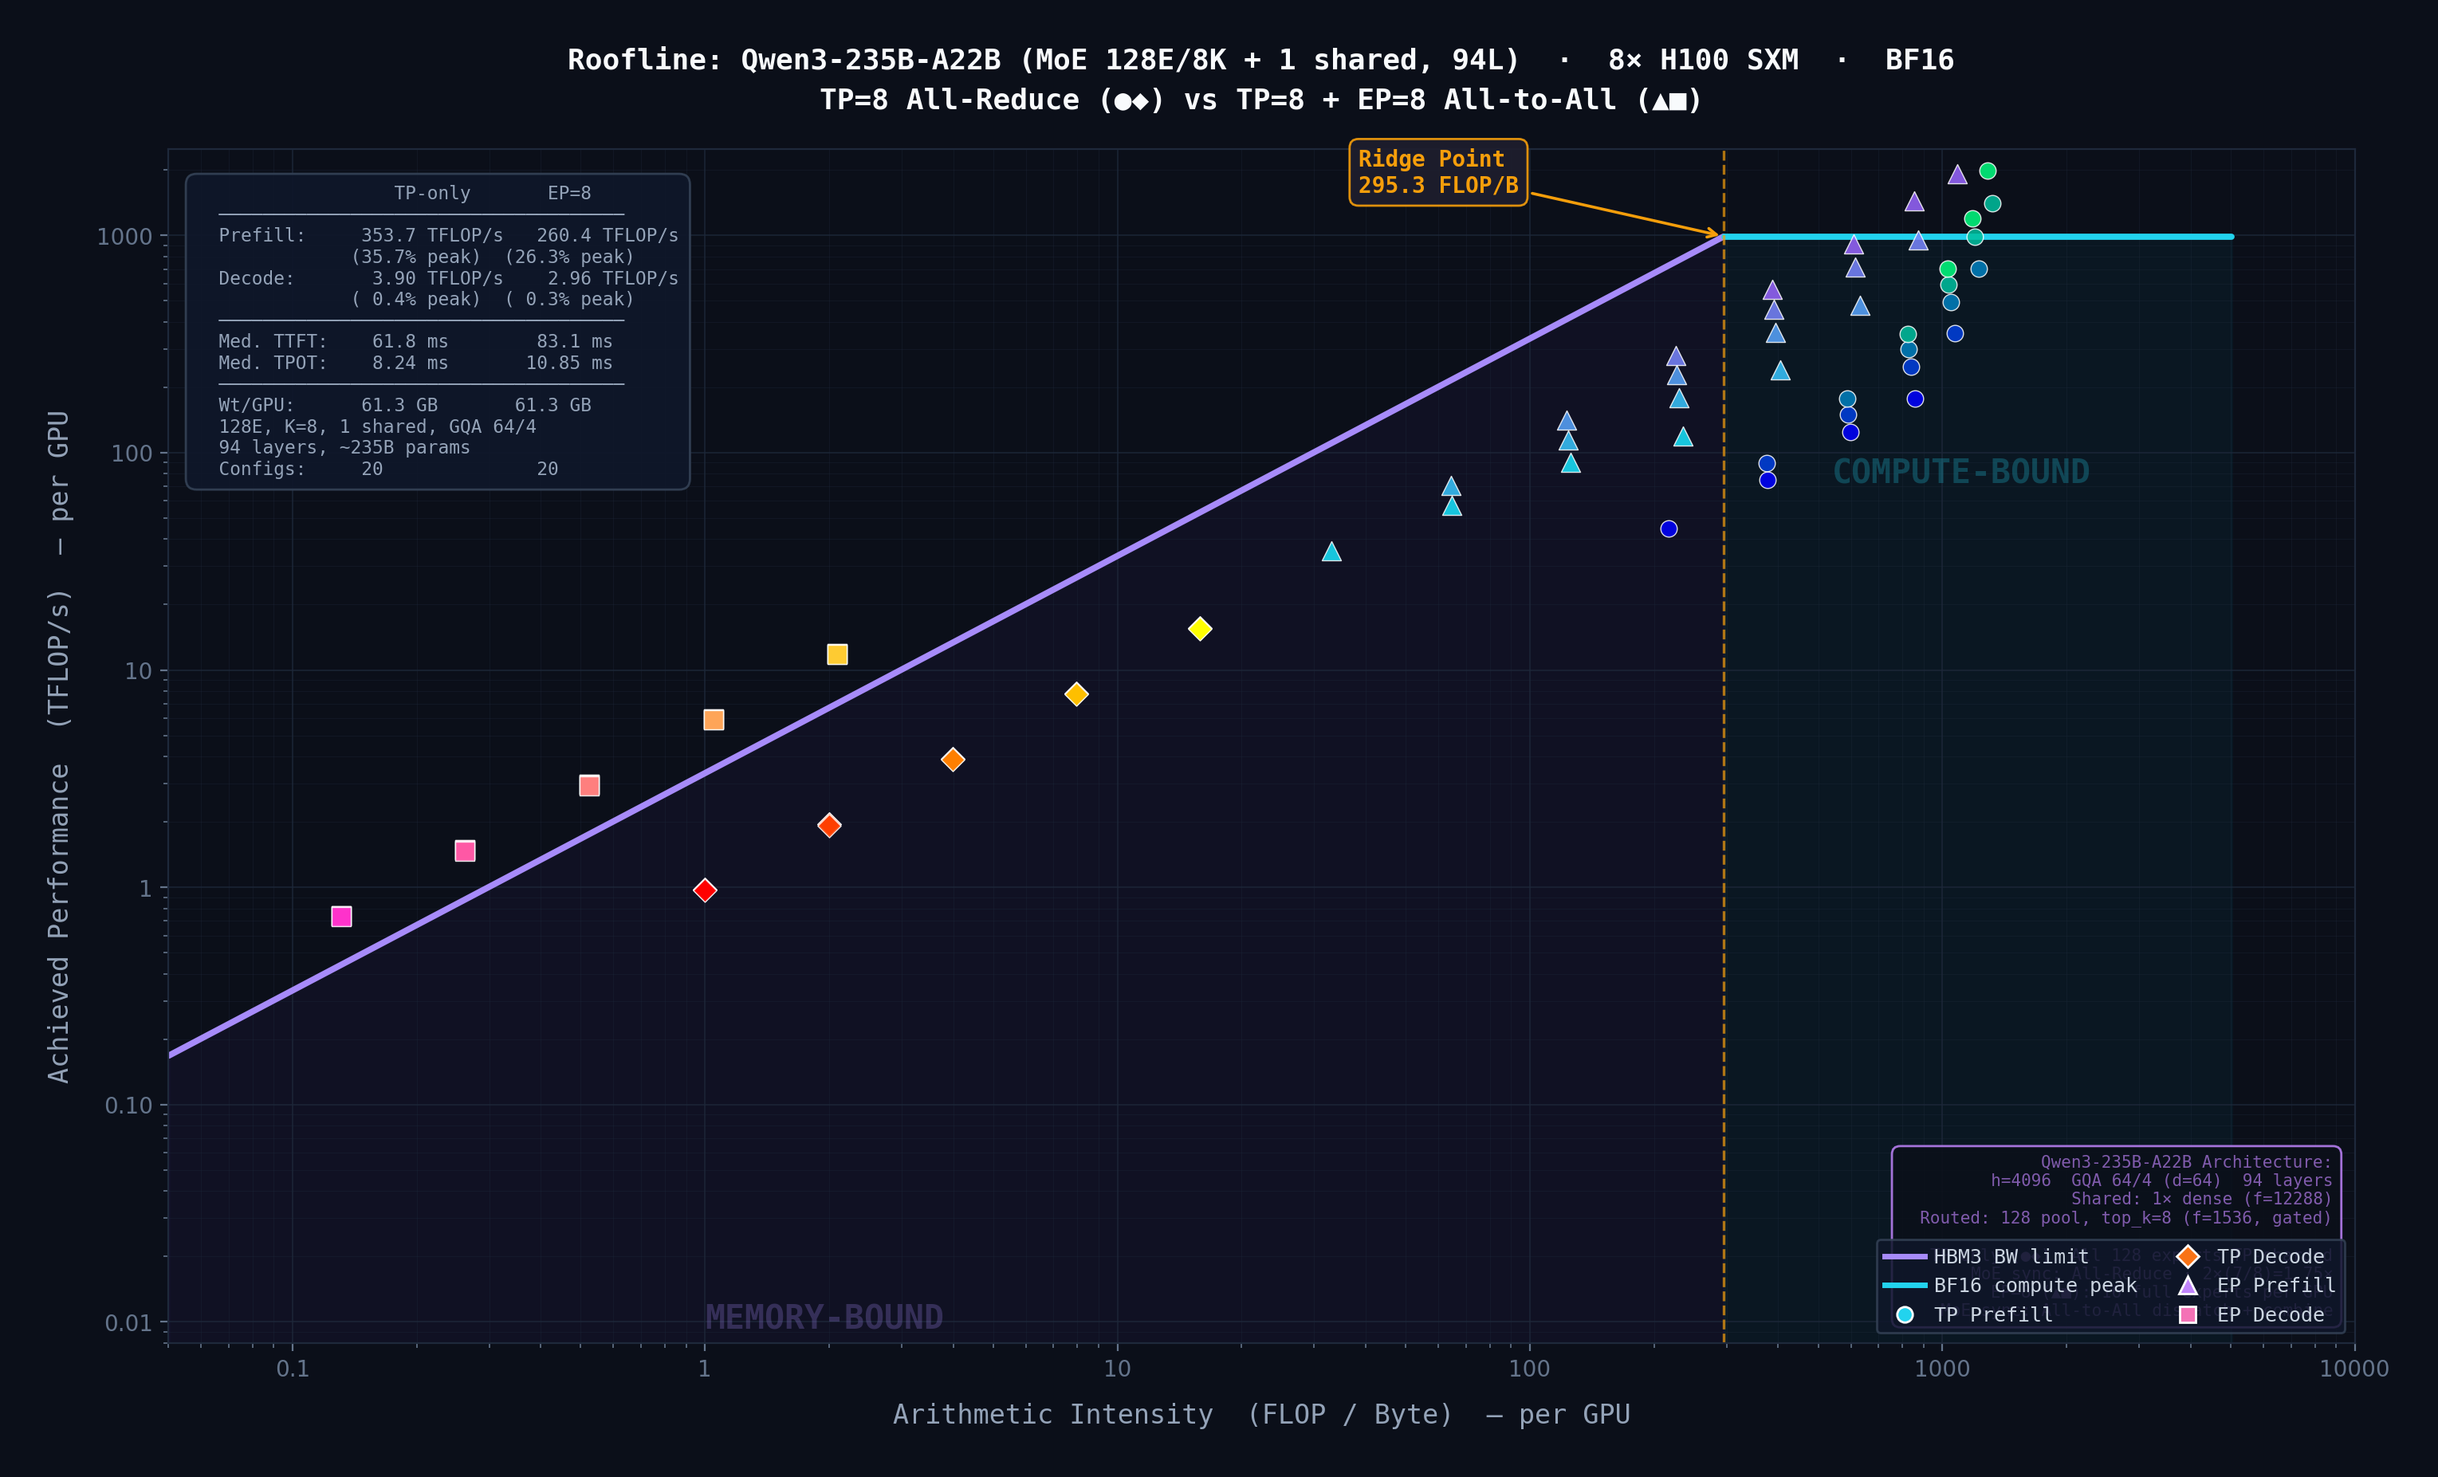Click the '353.7 TFLOP/s' prefill value

pyautogui.click(x=431, y=235)
